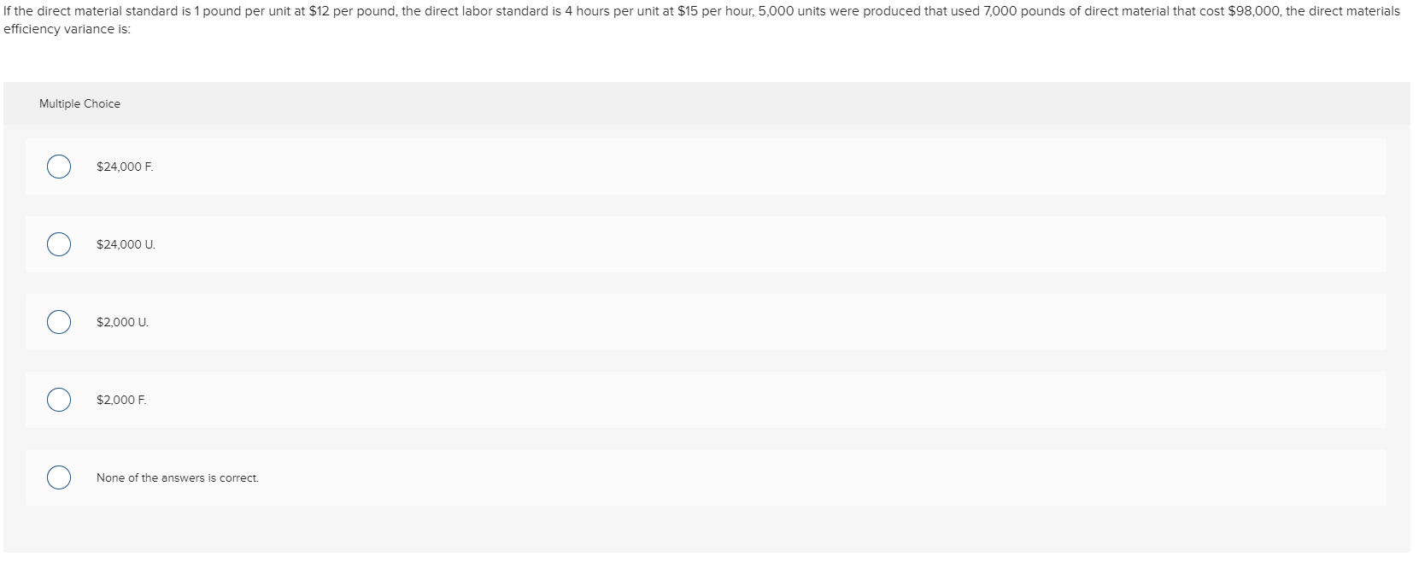Select the radio button for $24,000 F.

pos(58,168)
